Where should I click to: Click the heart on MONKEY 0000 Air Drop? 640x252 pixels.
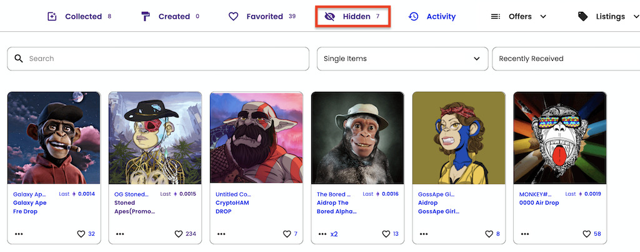587,234
